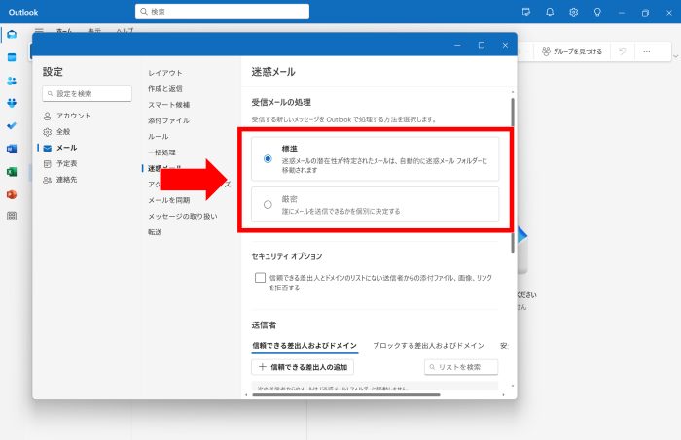Launch PowerPoint from the left app rail
The image size is (681, 440).
click(x=12, y=194)
